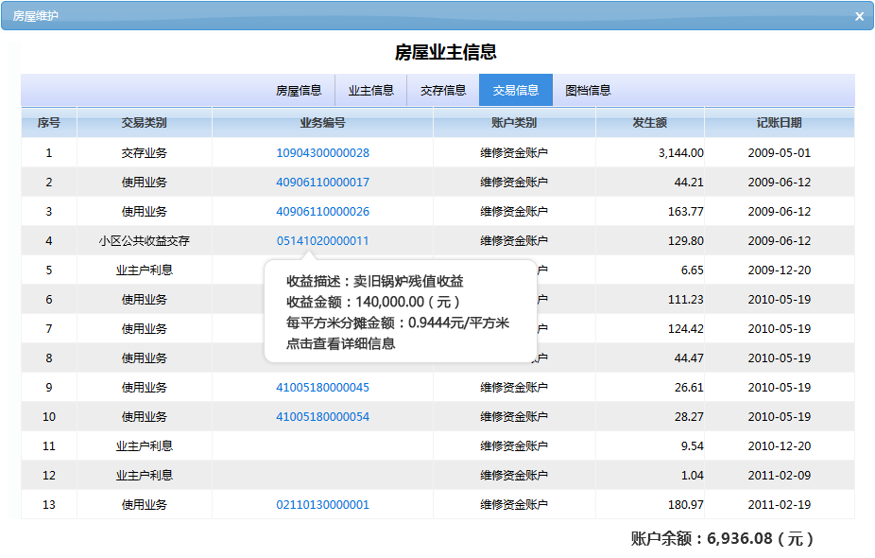Click the amount 111.23
875x558 pixels.
tap(686, 300)
